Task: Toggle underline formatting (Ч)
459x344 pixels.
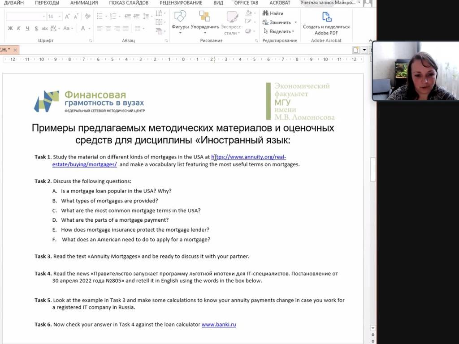Action: [27, 28]
